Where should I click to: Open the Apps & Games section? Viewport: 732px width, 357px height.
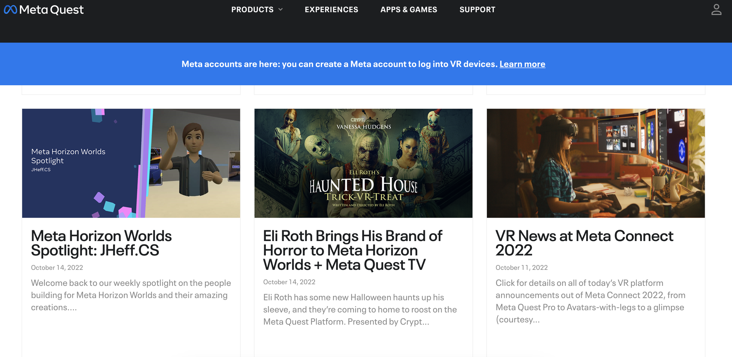tap(408, 10)
